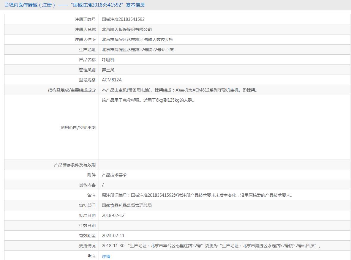
Task: Click the 批准日期 row label
Action: point(87,215)
